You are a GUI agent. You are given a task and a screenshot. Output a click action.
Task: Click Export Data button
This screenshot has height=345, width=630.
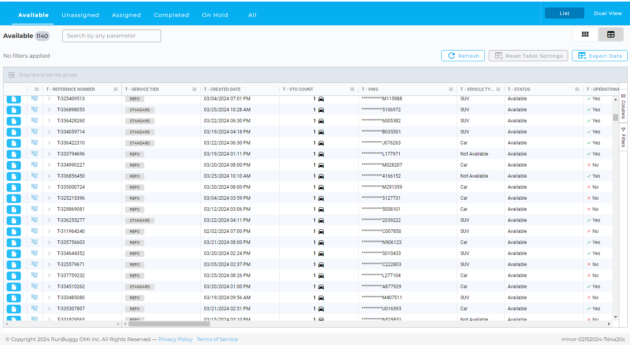pyautogui.click(x=600, y=56)
